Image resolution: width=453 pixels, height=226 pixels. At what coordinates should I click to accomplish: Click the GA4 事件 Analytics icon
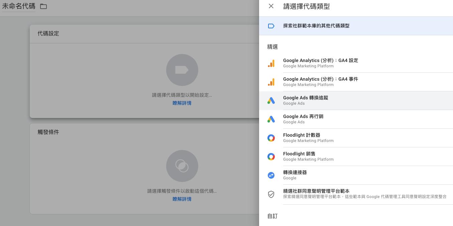271,82
